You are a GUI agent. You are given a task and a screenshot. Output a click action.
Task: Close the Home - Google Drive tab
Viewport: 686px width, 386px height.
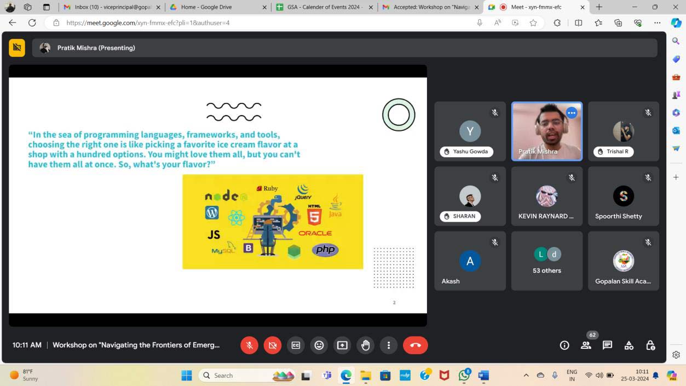(x=264, y=7)
